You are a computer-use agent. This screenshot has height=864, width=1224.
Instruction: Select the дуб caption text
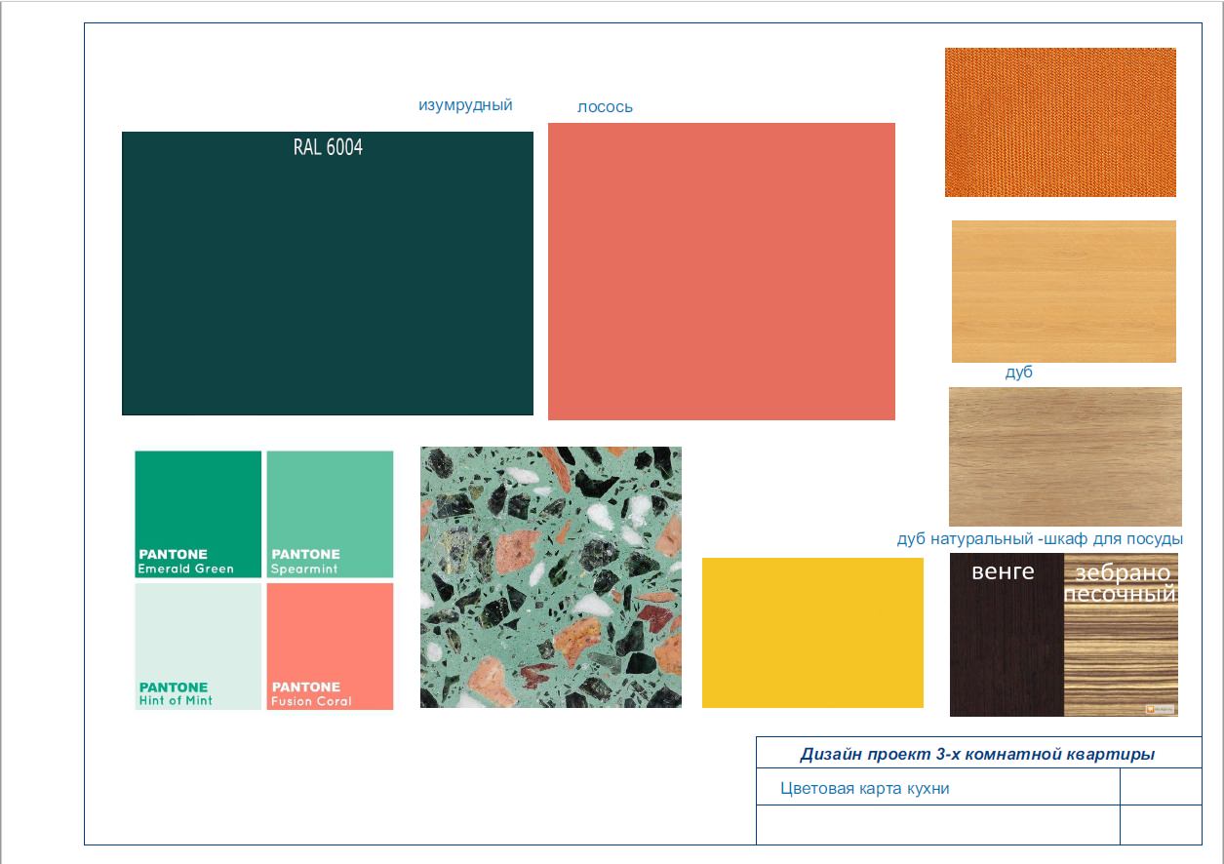(1018, 373)
